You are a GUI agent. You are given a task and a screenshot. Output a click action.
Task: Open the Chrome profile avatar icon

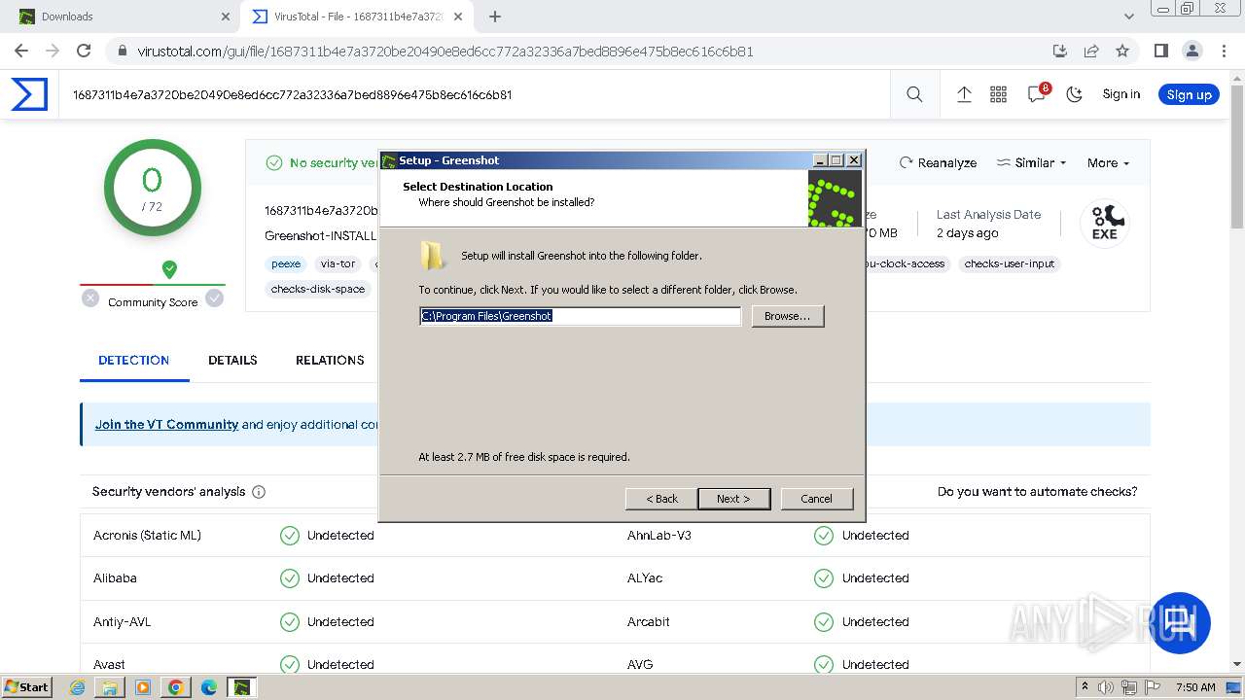tap(1192, 51)
